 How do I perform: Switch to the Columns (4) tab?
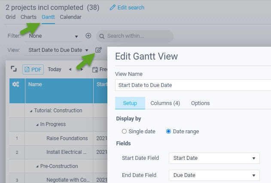pyautogui.click(x=165, y=103)
